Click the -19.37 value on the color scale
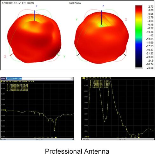 pos(150,50)
